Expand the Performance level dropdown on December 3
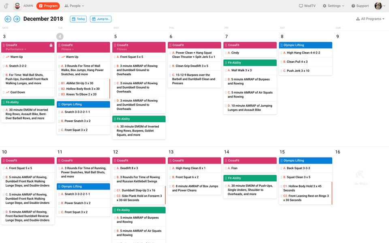 (x=16, y=49)
